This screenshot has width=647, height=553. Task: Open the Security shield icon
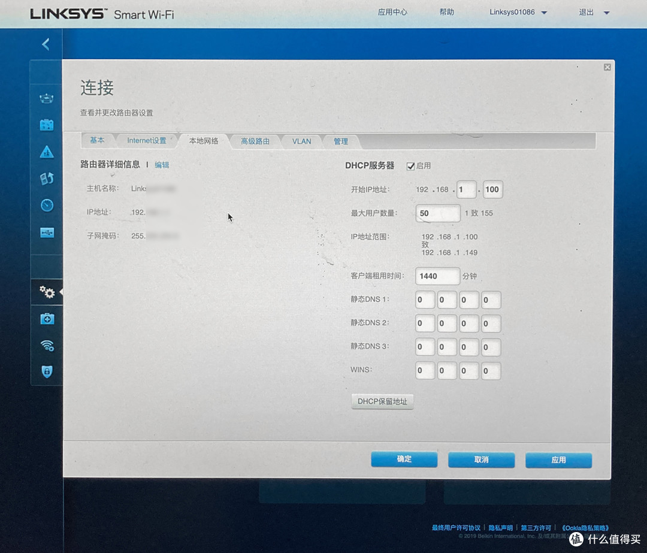(47, 371)
